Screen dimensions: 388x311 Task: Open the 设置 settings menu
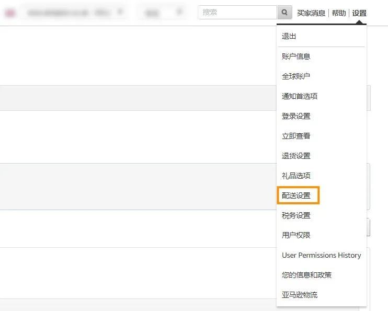359,13
